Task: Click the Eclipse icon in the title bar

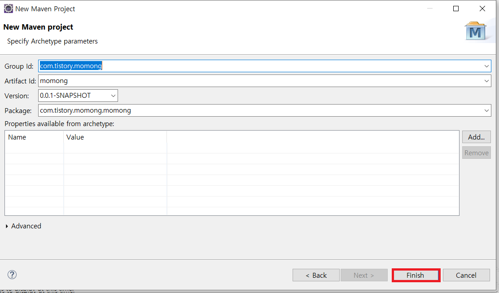Action: (x=8, y=9)
